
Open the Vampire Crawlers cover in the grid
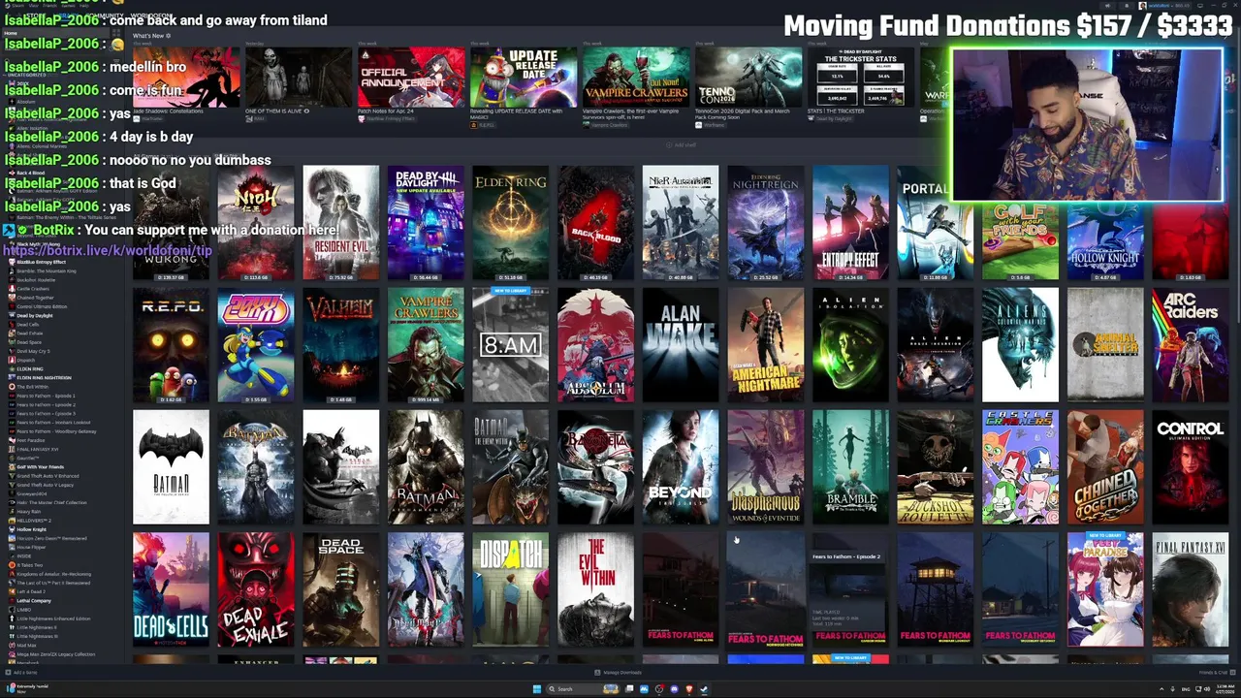click(426, 345)
